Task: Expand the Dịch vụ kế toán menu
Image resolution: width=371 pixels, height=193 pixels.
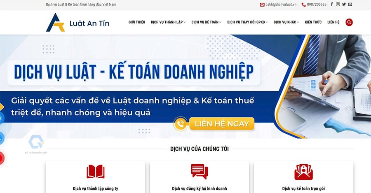Action: [x=207, y=22]
